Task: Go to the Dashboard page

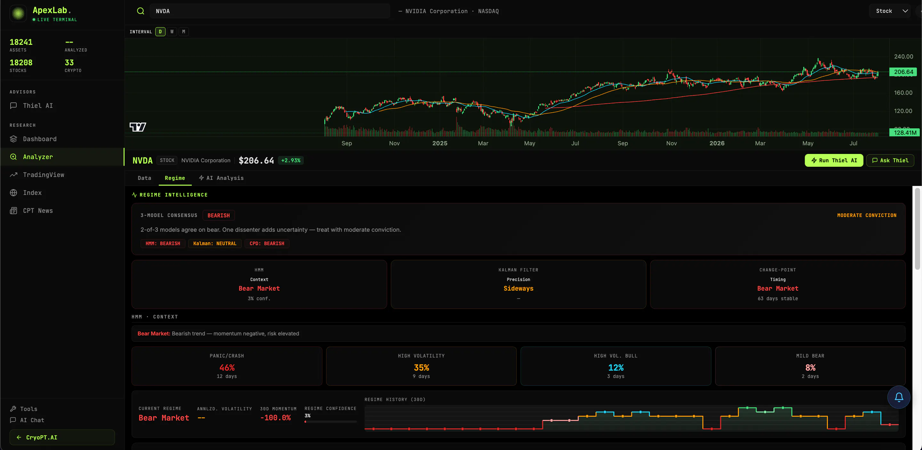Action: [x=62, y=139]
